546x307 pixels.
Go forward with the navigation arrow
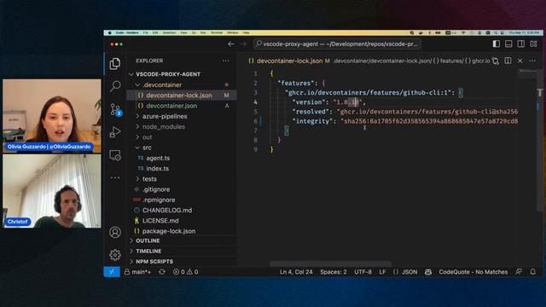243,44
